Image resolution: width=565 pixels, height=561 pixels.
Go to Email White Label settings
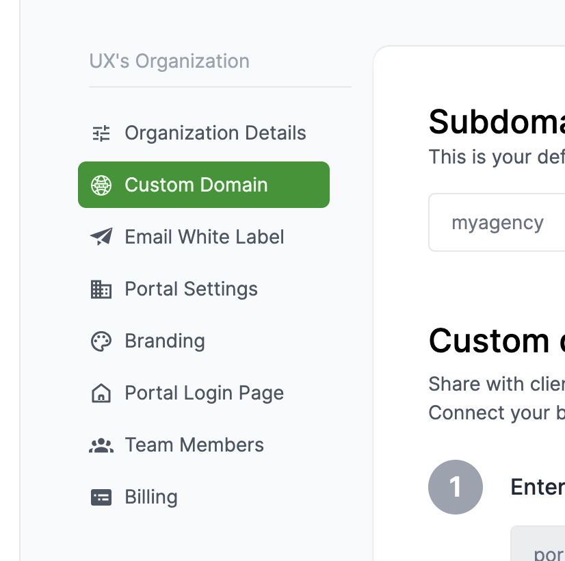204,237
